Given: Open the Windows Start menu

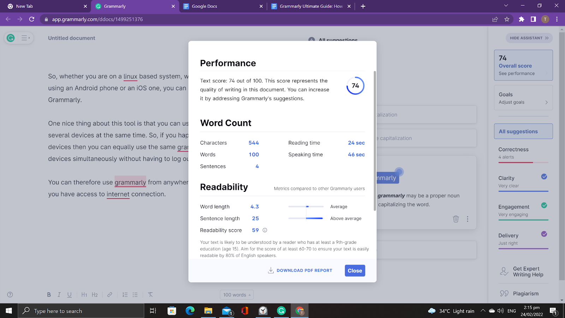Looking at the screenshot, I should tap(9, 311).
